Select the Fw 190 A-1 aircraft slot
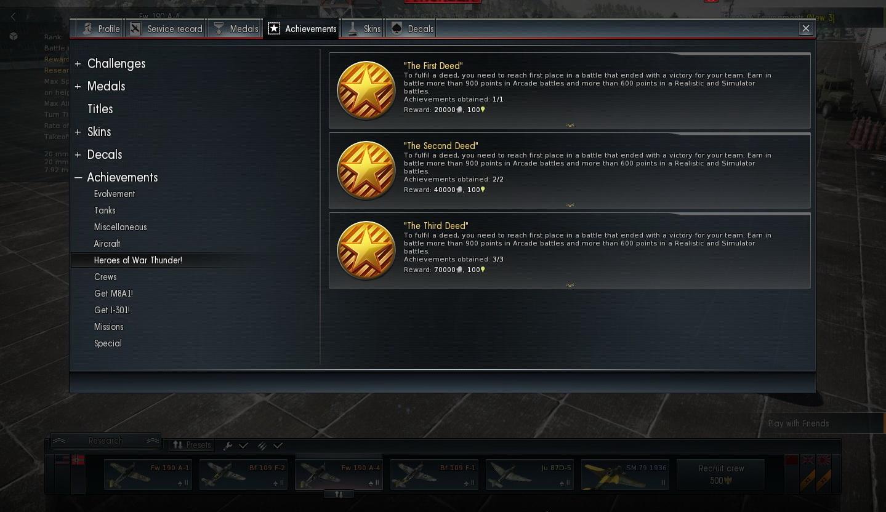This screenshot has width=886, height=512. pyautogui.click(x=148, y=475)
